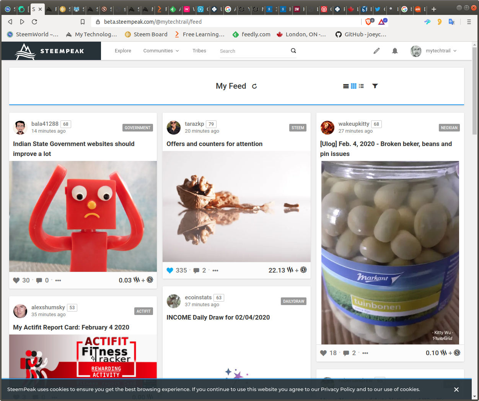
Task: Like the tarazkp post with heart icon
Action: (x=170, y=270)
